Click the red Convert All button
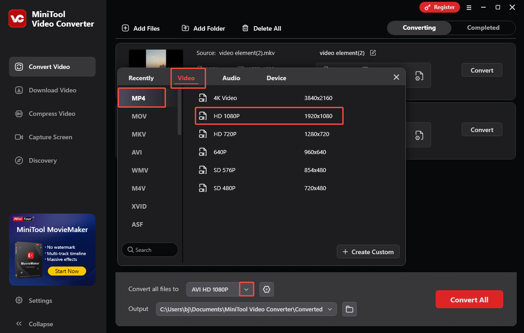The width and height of the screenshot is (524, 333). tap(469, 300)
